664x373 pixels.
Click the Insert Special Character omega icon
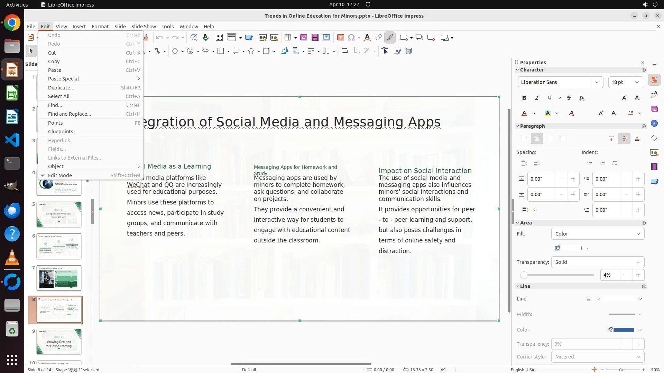coord(351,38)
